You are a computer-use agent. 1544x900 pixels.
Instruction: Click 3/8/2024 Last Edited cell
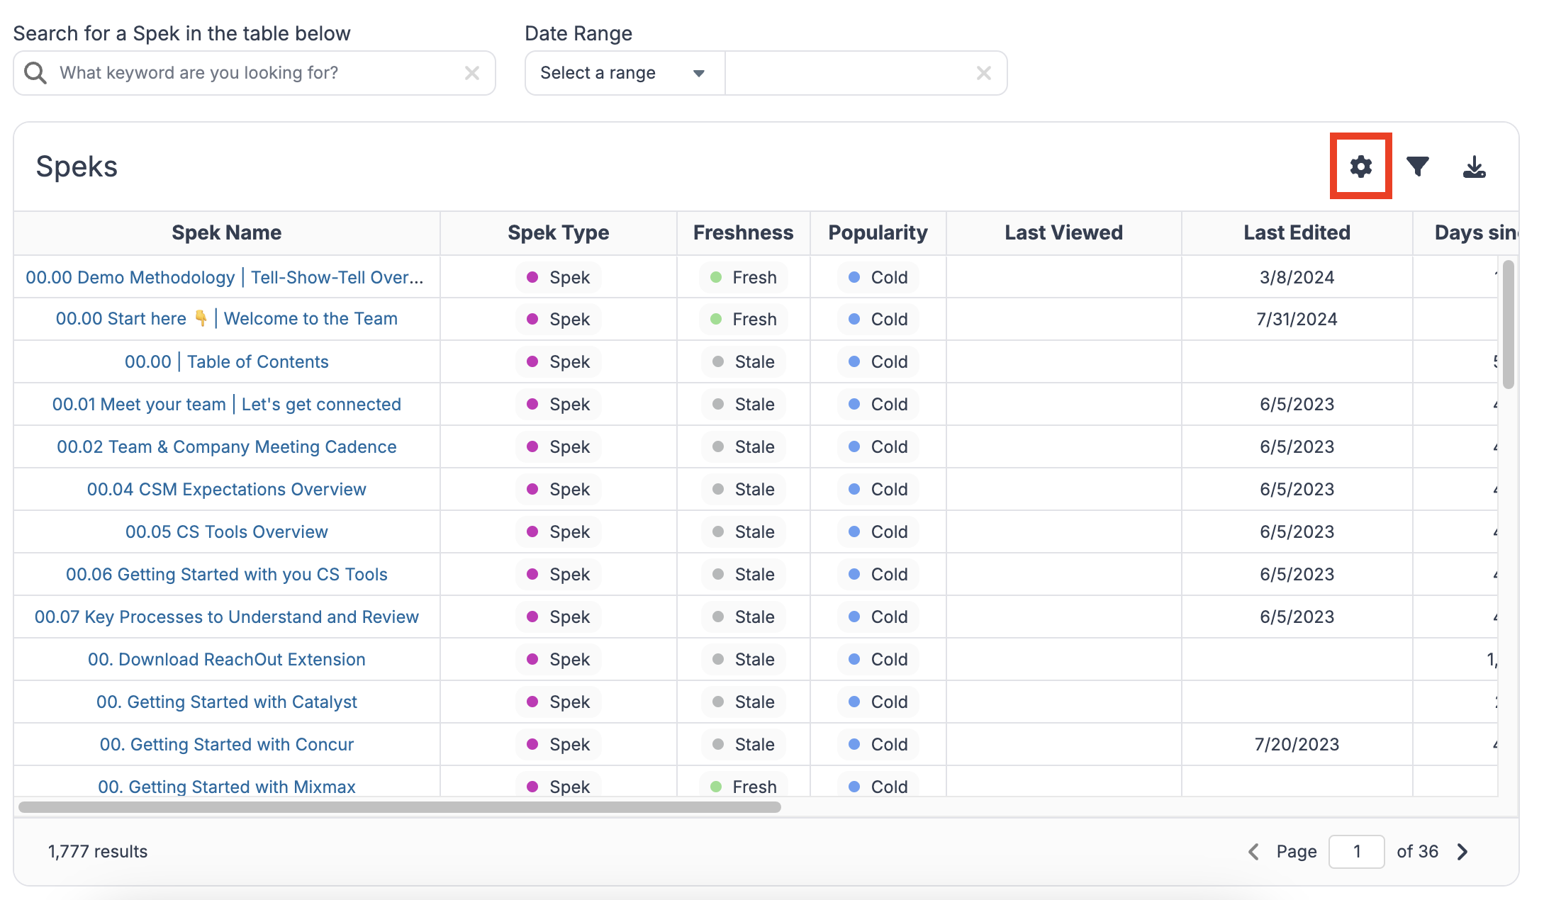1297,277
